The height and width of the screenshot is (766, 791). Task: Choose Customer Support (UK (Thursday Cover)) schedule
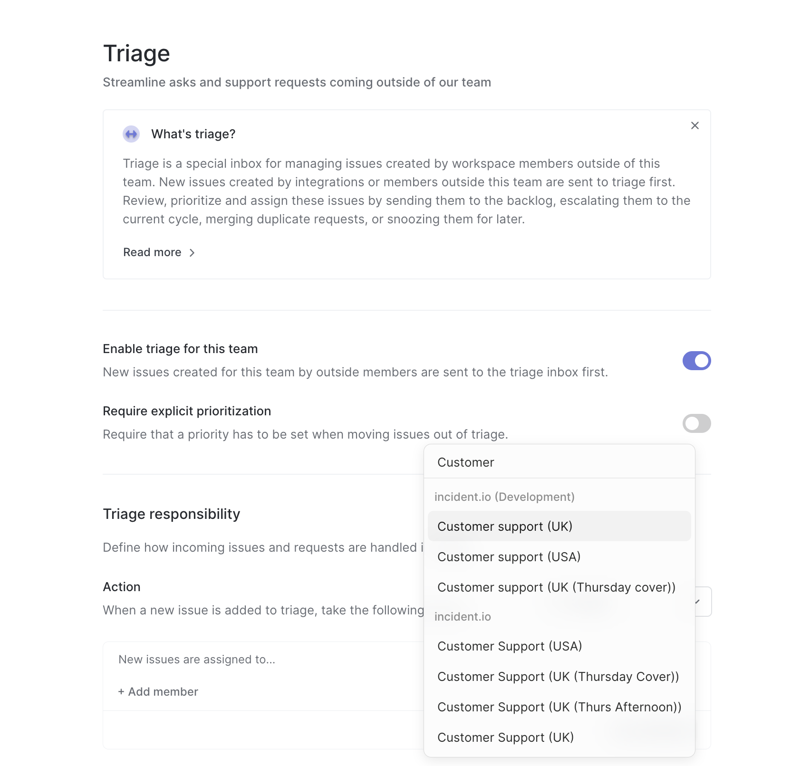pos(559,677)
